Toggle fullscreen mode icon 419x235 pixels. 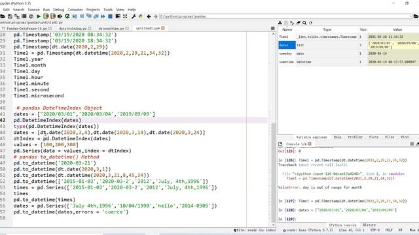pyautogui.click(x=125, y=16)
